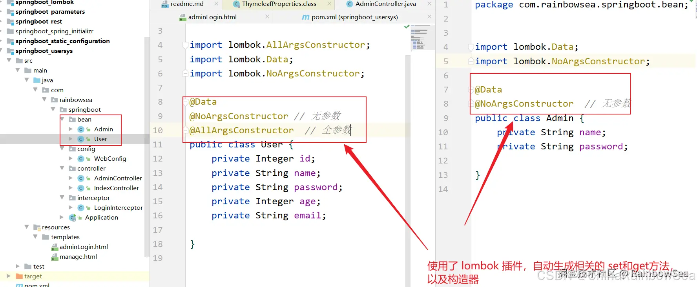Switch to ThymeleafProperties.class tab
The width and height of the screenshot is (697, 287).
279,4
